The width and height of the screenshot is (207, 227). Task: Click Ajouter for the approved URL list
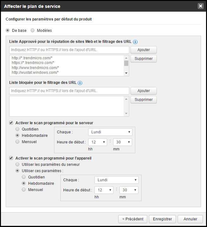tap(143, 50)
